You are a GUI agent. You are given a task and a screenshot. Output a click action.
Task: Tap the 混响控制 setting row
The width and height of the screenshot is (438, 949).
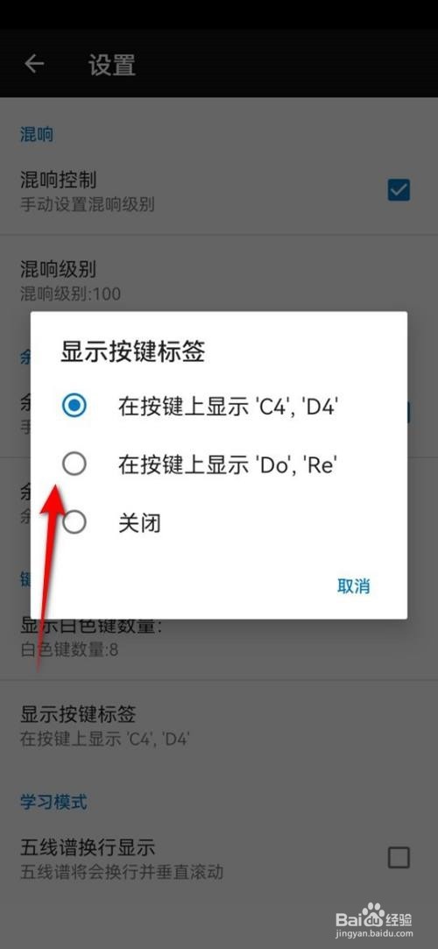pos(219,191)
